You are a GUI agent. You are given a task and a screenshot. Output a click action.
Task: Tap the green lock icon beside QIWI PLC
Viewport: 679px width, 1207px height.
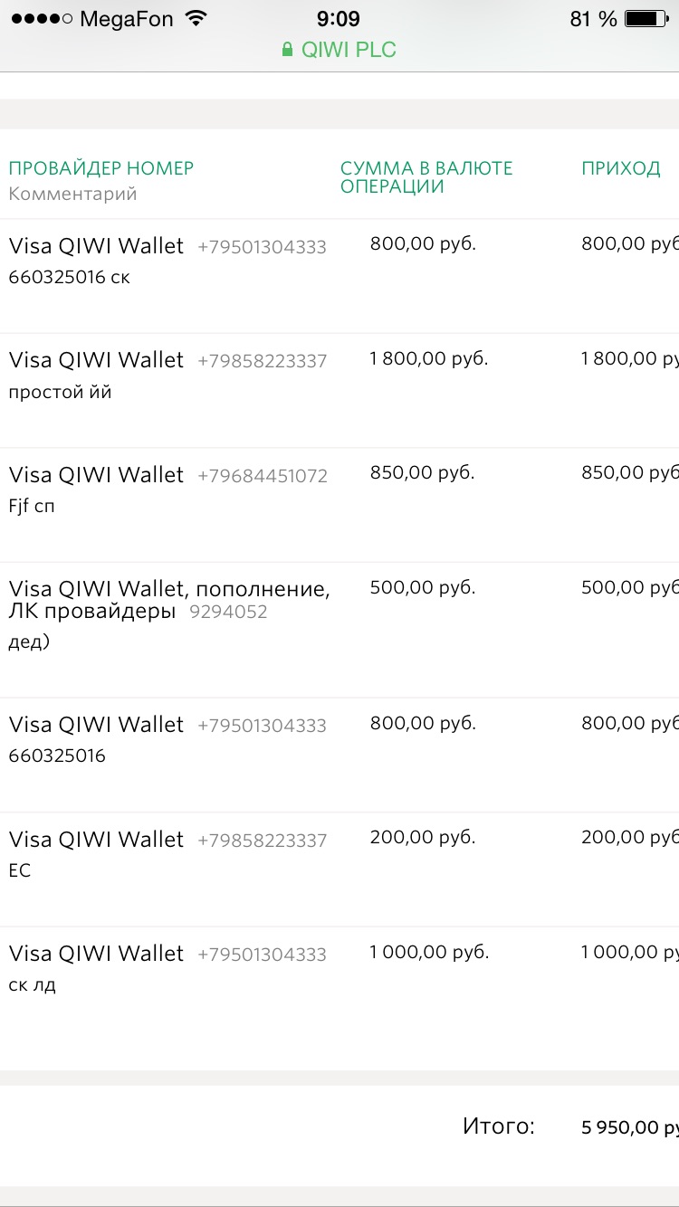pyautogui.click(x=288, y=50)
